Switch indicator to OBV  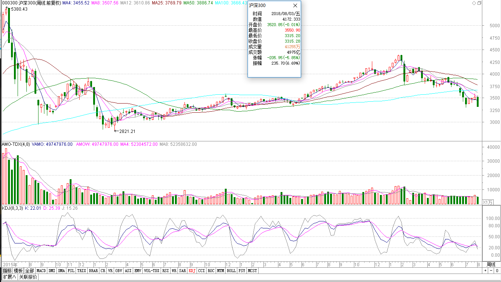119,271
